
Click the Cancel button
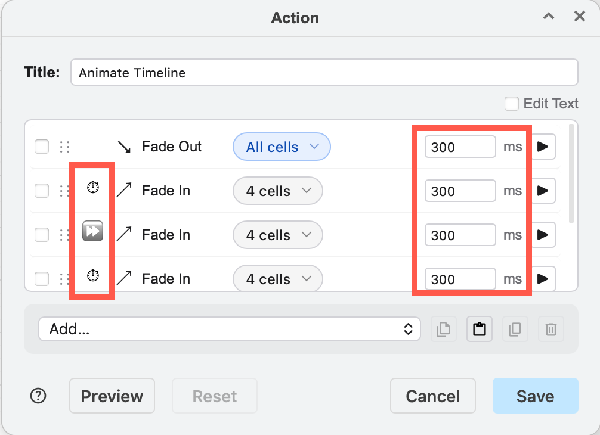(433, 396)
